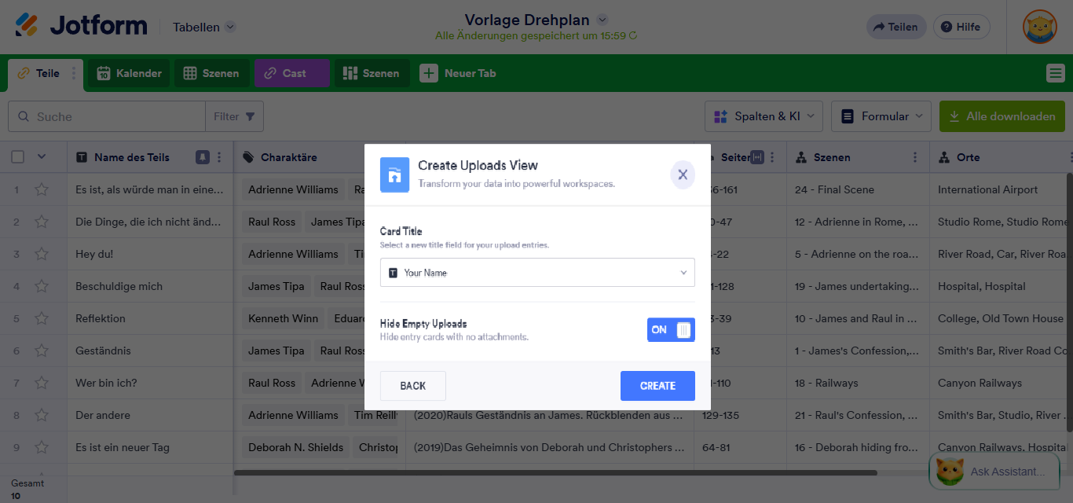Click the star icon in row 1
Image resolution: width=1073 pixels, height=503 pixels.
tap(42, 189)
